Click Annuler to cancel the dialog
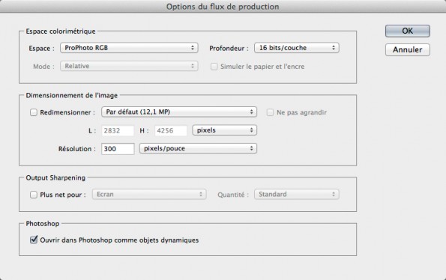Image resolution: width=446 pixels, height=280 pixels. 407,49
